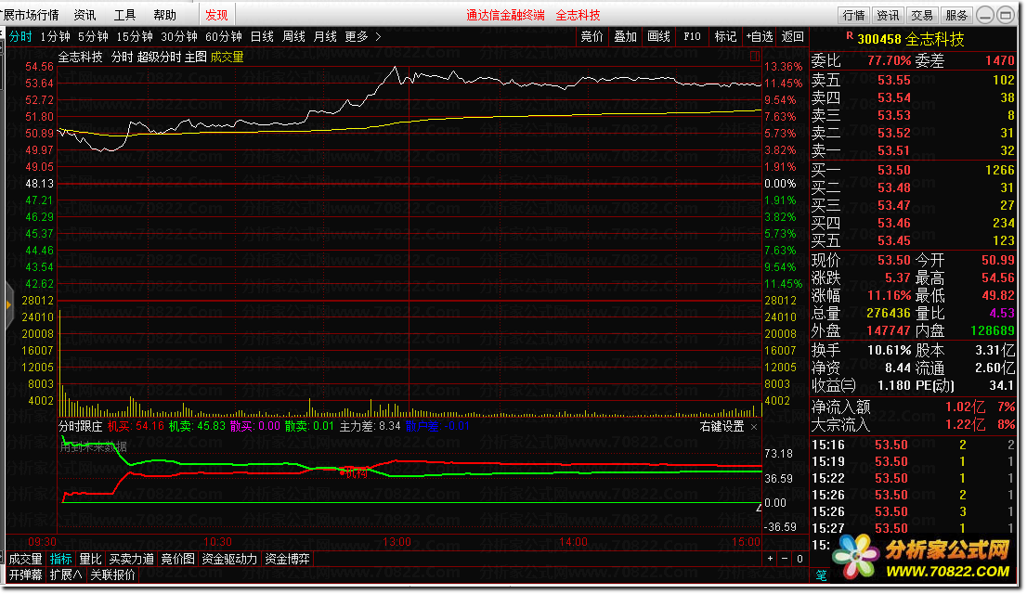The width and height of the screenshot is (1027, 594).
Task: Open the 资讯 menu
Action: [84, 15]
